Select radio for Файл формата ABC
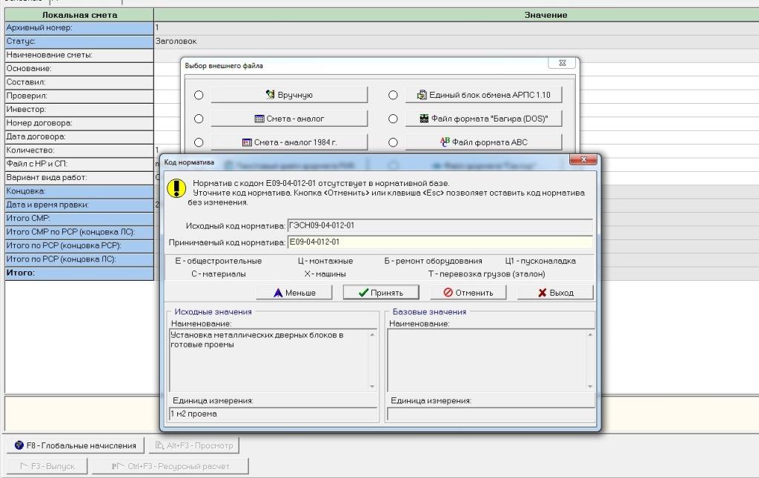This screenshot has height=478, width=759. (393, 142)
